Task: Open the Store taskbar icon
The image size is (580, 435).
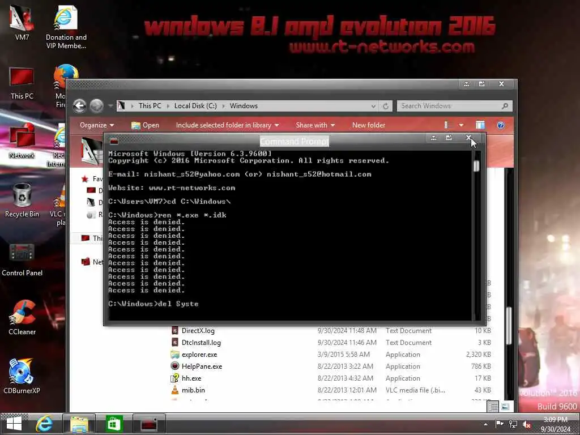Action: (113, 424)
